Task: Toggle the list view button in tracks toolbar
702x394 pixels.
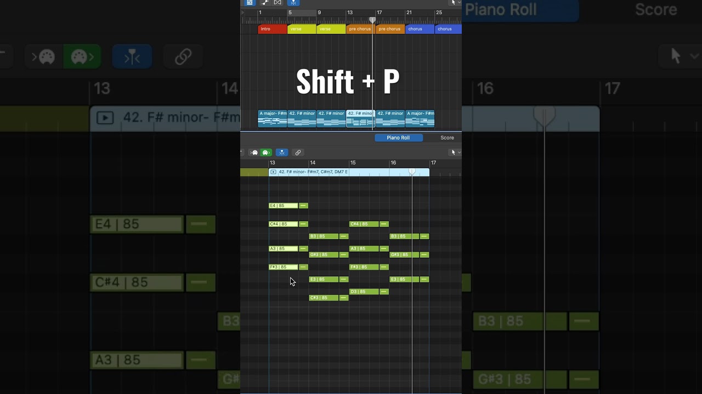Action: pos(250,3)
